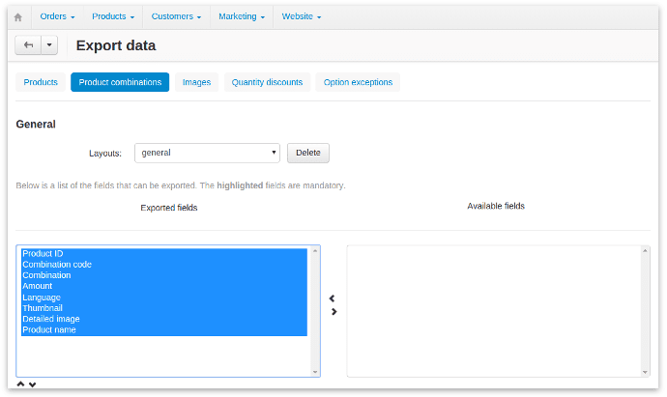Viewport: 667px width, 397px height.
Task: Move selected exported field up
Action: pyautogui.click(x=21, y=384)
